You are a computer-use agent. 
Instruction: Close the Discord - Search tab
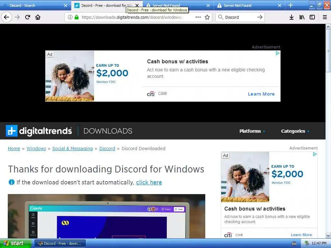[x=66, y=5]
